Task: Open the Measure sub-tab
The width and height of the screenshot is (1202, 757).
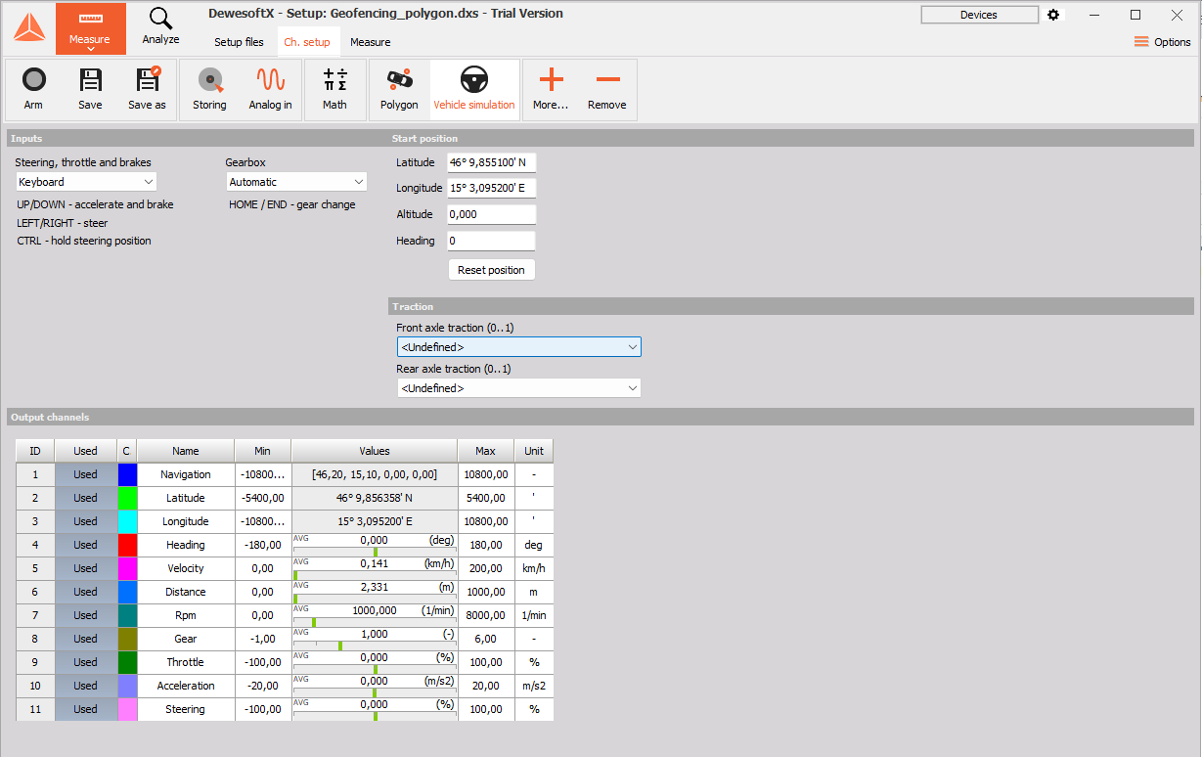Action: click(x=371, y=42)
